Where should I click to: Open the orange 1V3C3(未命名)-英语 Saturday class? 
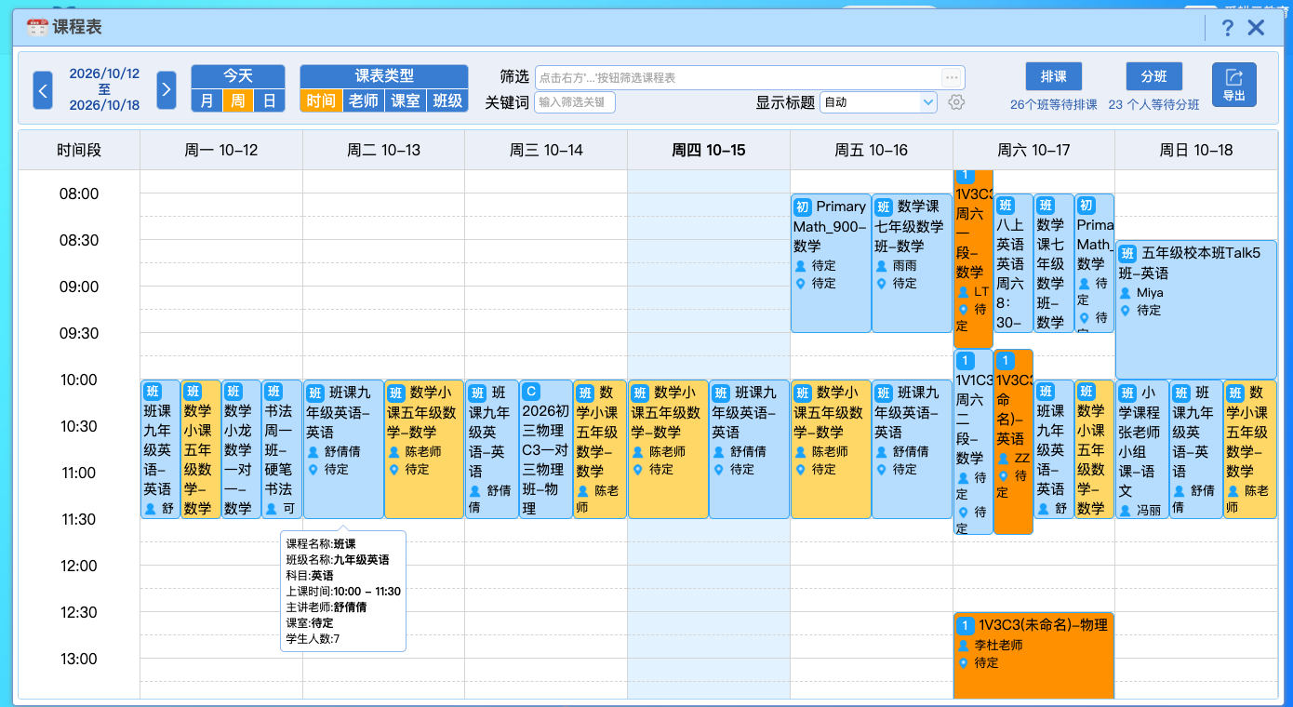pos(1013,442)
